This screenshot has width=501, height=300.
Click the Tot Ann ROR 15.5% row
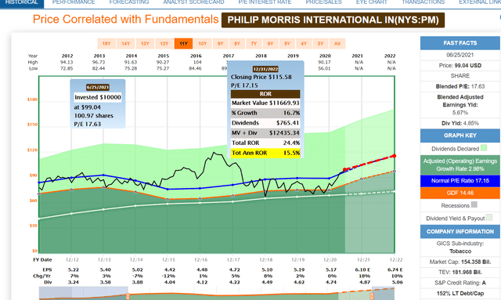tap(265, 153)
